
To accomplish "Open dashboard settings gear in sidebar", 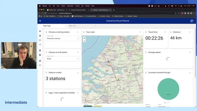I will 40,31.
